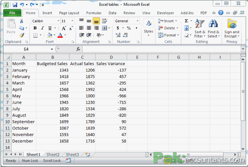Viewport: 248px width, 167px height.
Task: Click the Redo arrow icon
Action: (x=32, y=5)
